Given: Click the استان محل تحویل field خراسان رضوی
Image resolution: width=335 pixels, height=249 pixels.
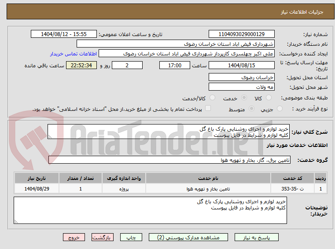Looking at the screenshot, I should (x=241, y=77).
